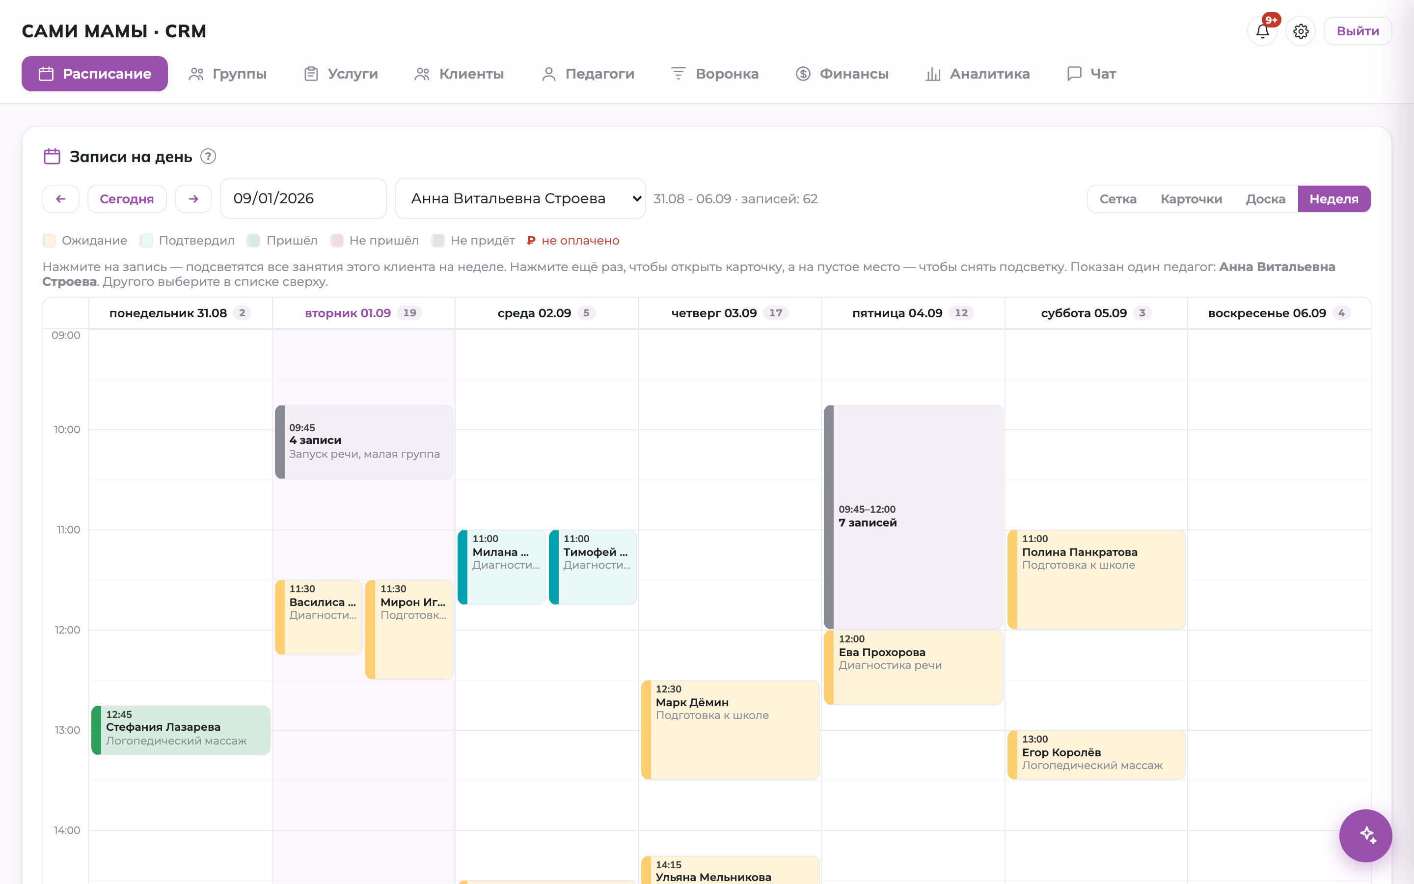Select the понедельник 31.08 column header
Screen dimensions: 1414x884
(x=180, y=313)
